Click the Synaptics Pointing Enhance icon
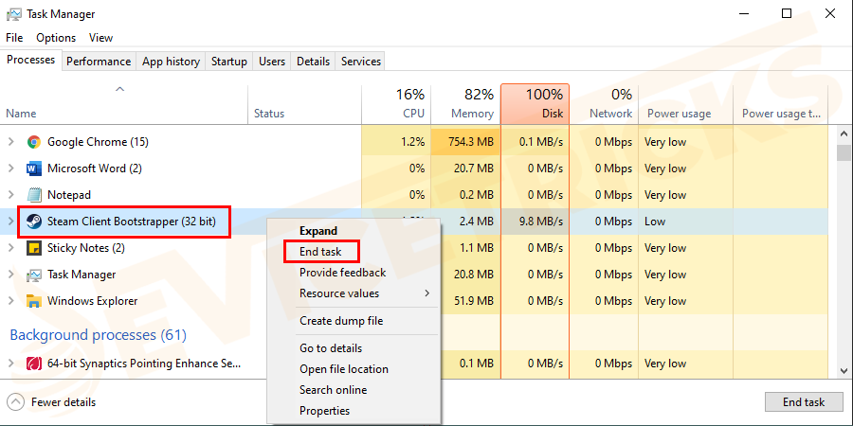853x426 pixels. pos(34,363)
